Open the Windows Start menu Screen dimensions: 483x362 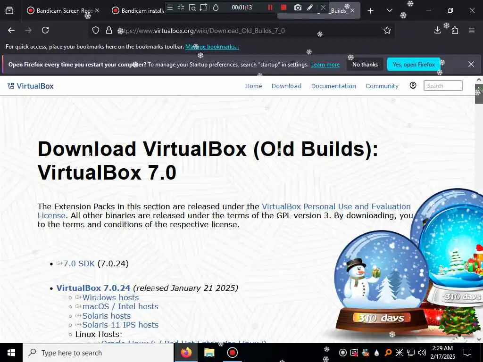(11, 353)
